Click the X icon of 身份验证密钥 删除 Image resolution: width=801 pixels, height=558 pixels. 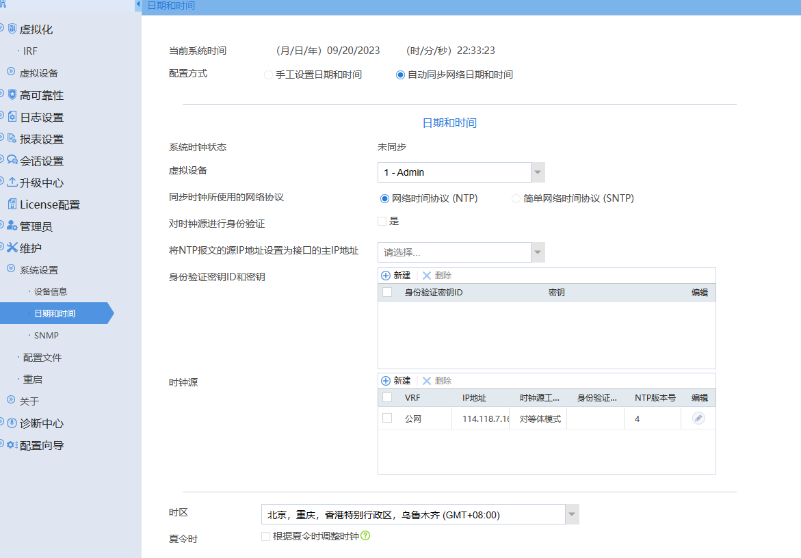pos(427,276)
